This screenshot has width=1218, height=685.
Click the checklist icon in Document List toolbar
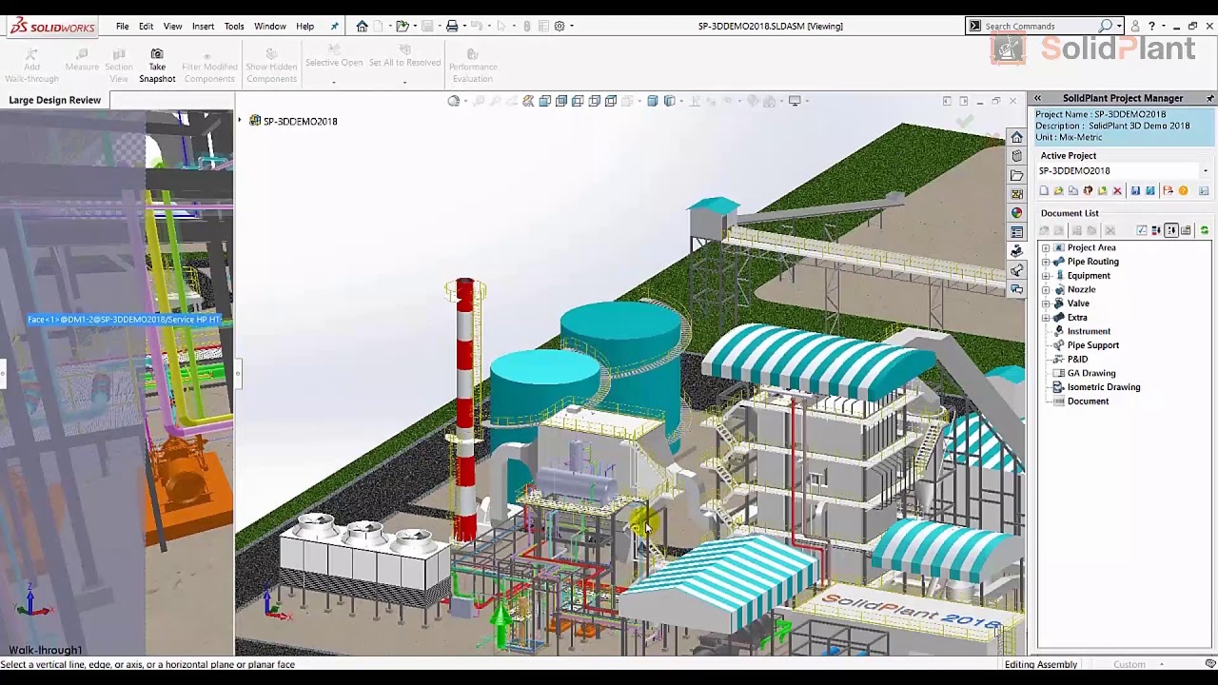(x=1142, y=230)
